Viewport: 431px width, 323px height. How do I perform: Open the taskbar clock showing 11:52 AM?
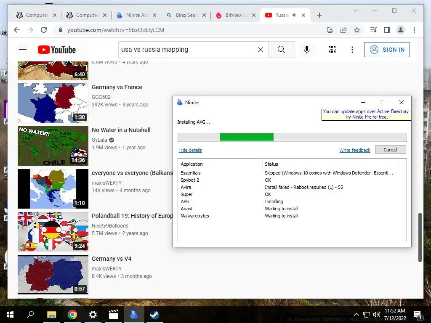395,315
